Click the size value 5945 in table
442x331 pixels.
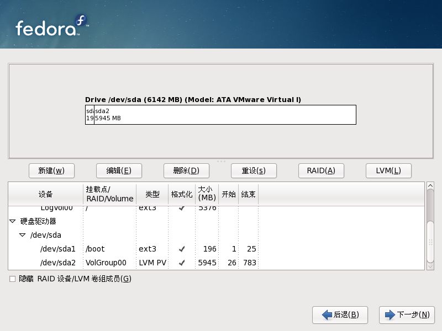coord(207,263)
